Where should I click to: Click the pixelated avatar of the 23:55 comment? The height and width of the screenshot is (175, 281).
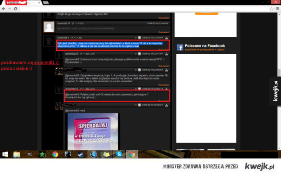[59, 71]
